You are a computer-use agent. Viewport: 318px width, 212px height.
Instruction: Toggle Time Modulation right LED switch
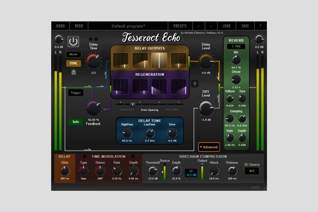[x=133, y=156]
